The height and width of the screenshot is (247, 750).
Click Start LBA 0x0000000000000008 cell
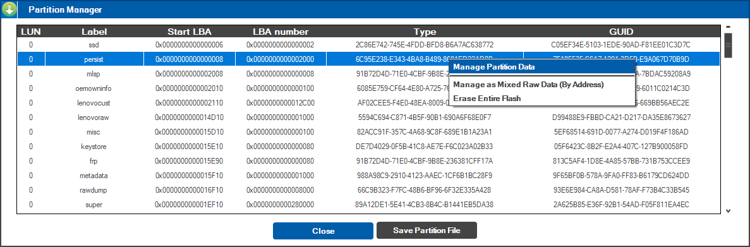click(x=190, y=59)
